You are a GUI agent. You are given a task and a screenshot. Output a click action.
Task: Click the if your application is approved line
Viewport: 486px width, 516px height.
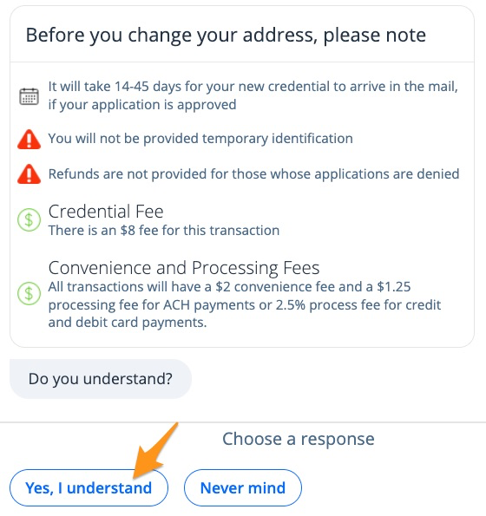coord(142,105)
